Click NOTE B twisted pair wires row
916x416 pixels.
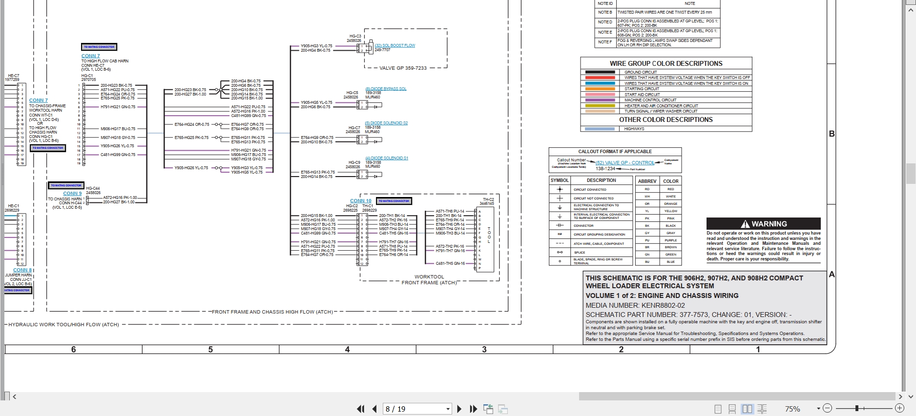pos(657,12)
